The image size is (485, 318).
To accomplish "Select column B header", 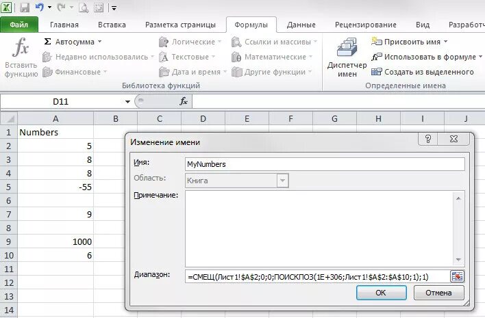I will [x=115, y=118].
